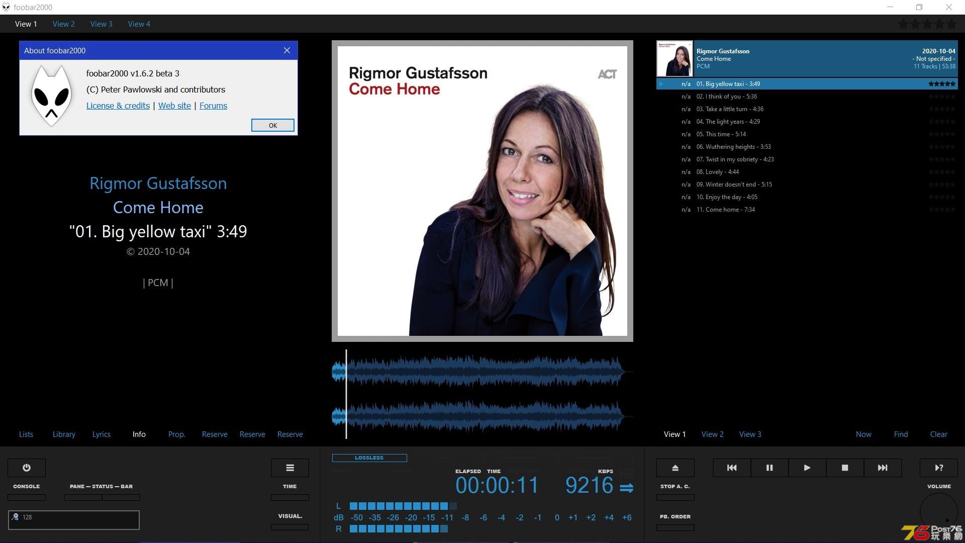Click the LOSSLESS indicator box
The height and width of the screenshot is (543, 965).
coord(369,458)
